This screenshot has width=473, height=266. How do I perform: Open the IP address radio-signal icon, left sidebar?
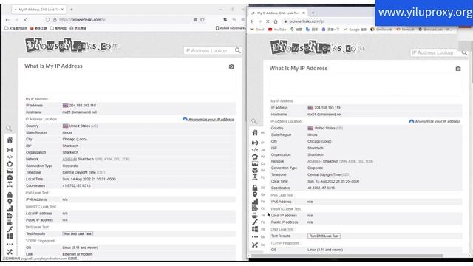pos(10,150)
